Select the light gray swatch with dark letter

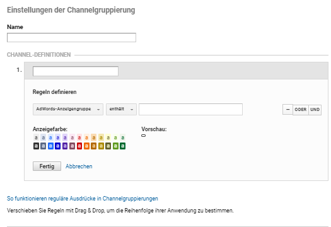point(36,137)
